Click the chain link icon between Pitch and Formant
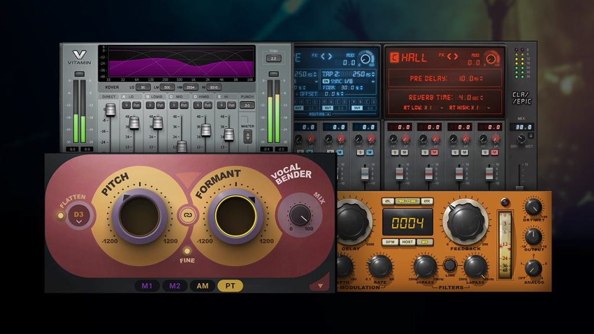 click(188, 215)
